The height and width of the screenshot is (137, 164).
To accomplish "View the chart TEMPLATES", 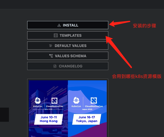I will pos(68,35).
